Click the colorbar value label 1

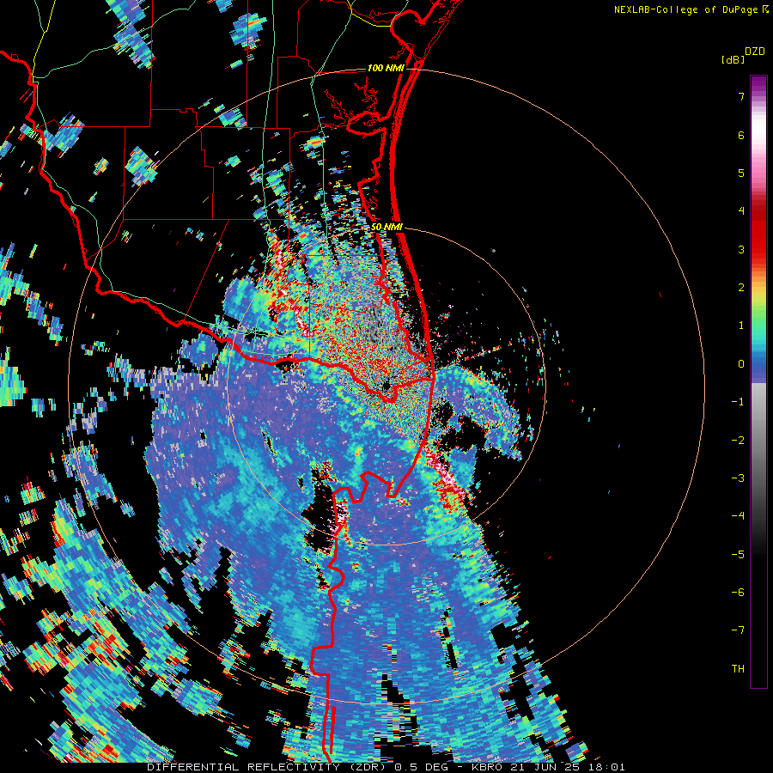pyautogui.click(x=741, y=326)
